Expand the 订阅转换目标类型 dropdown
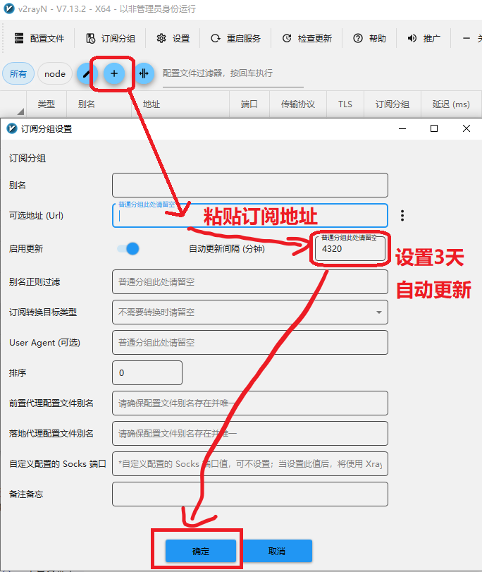 [250, 312]
